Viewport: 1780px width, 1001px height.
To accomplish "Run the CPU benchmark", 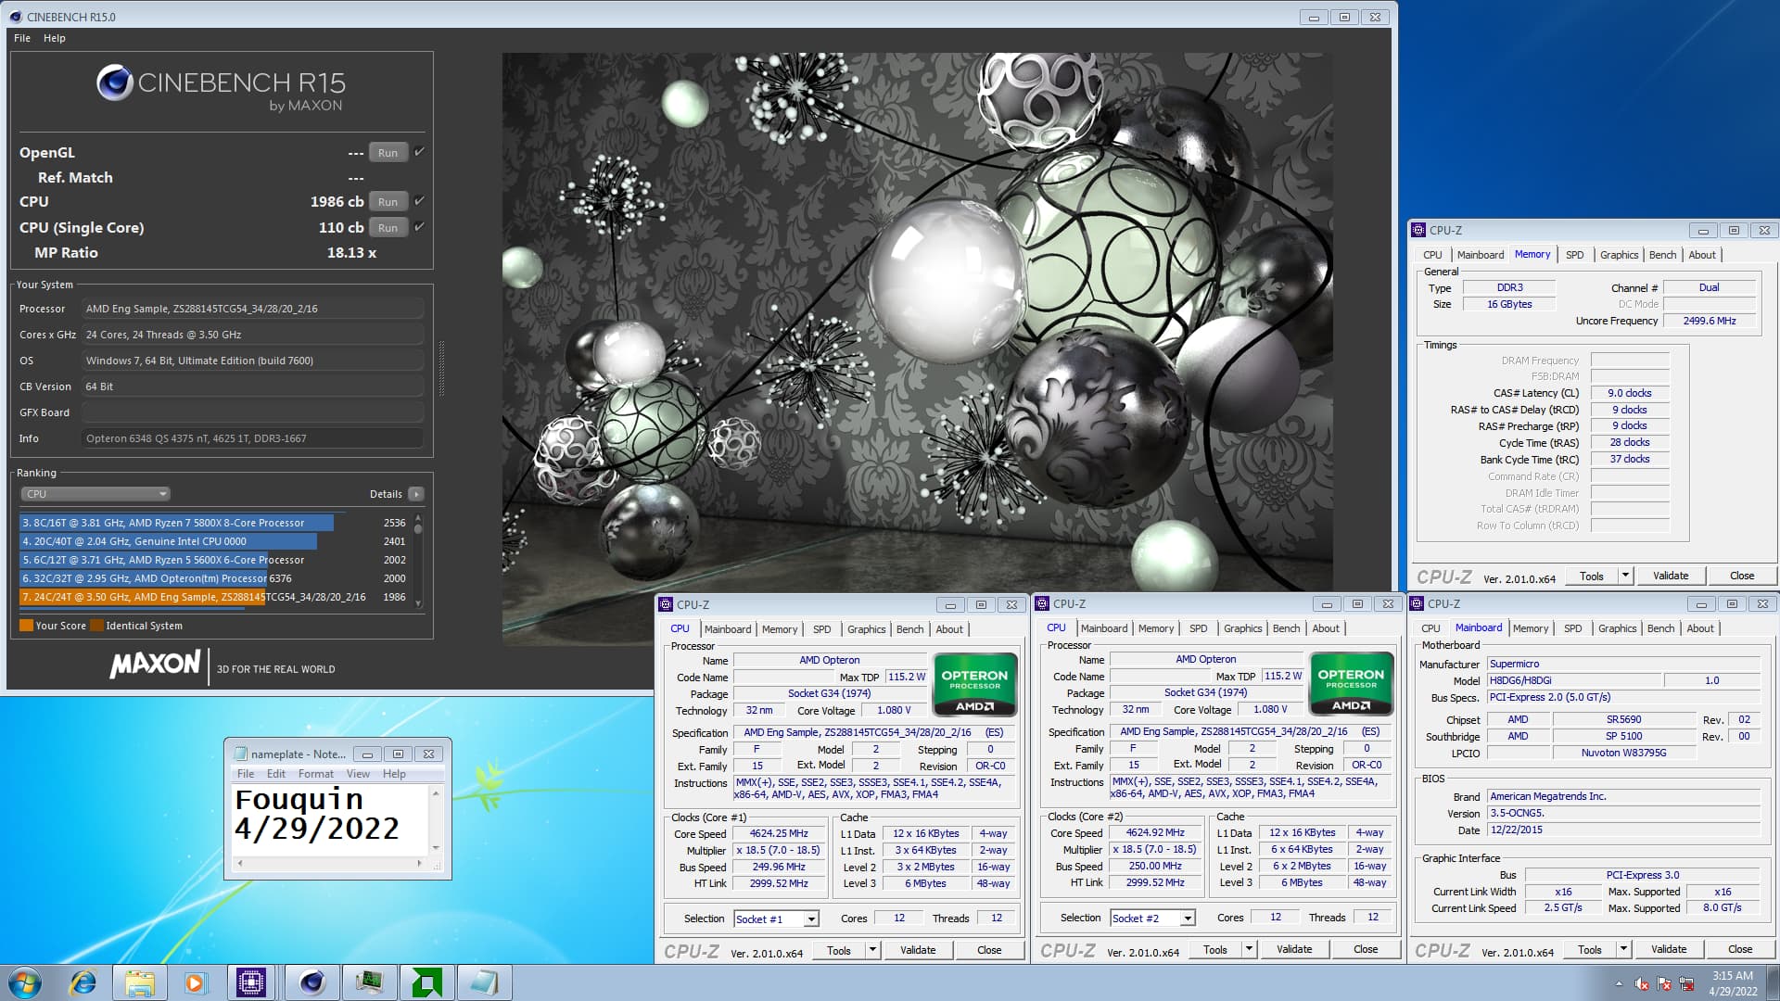I will tap(388, 202).
